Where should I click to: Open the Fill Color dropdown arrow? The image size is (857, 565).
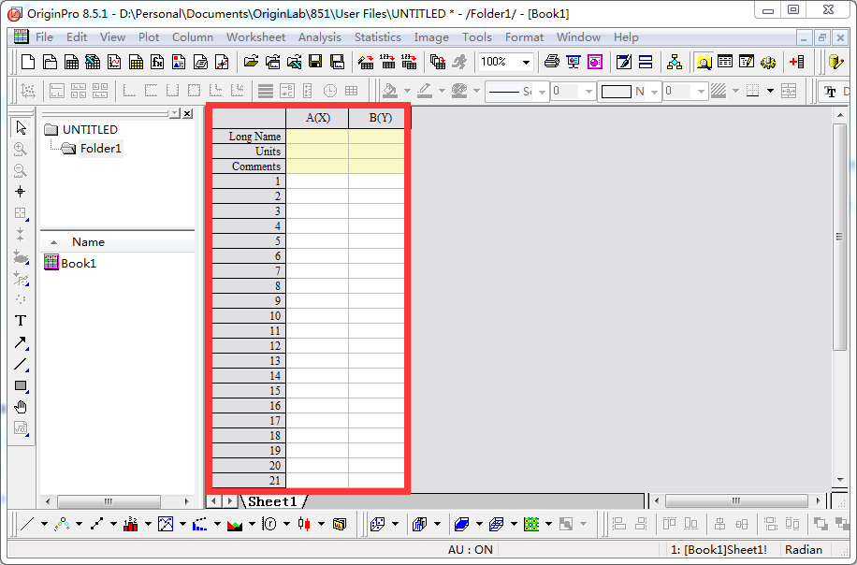tap(407, 91)
